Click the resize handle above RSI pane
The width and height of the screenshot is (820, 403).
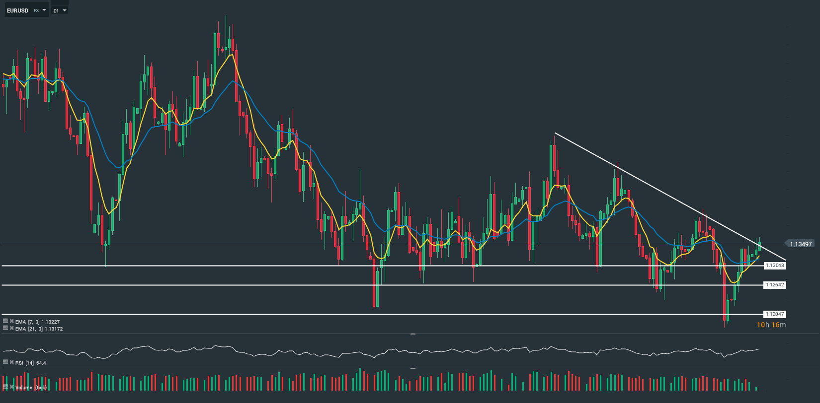point(413,334)
